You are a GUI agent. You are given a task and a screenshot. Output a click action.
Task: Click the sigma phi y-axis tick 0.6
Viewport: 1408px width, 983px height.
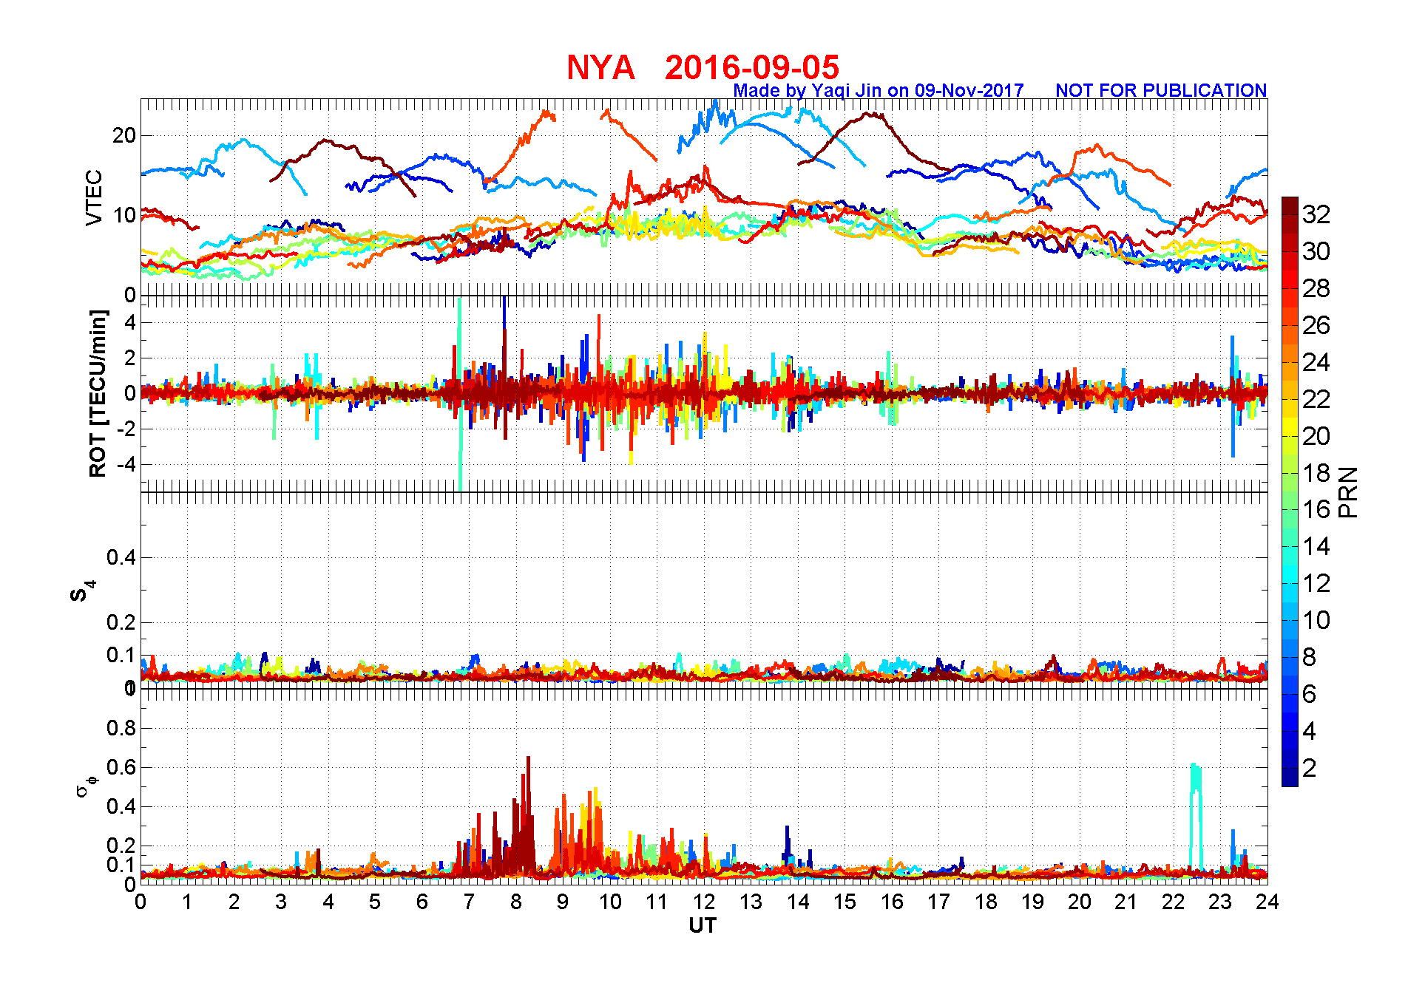pyautogui.click(x=121, y=767)
